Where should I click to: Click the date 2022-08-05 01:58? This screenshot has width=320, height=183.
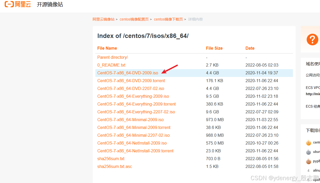[262, 166]
